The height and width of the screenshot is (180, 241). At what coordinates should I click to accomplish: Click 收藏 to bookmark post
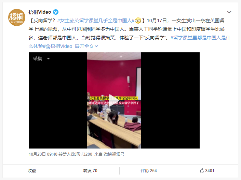(32, 171)
